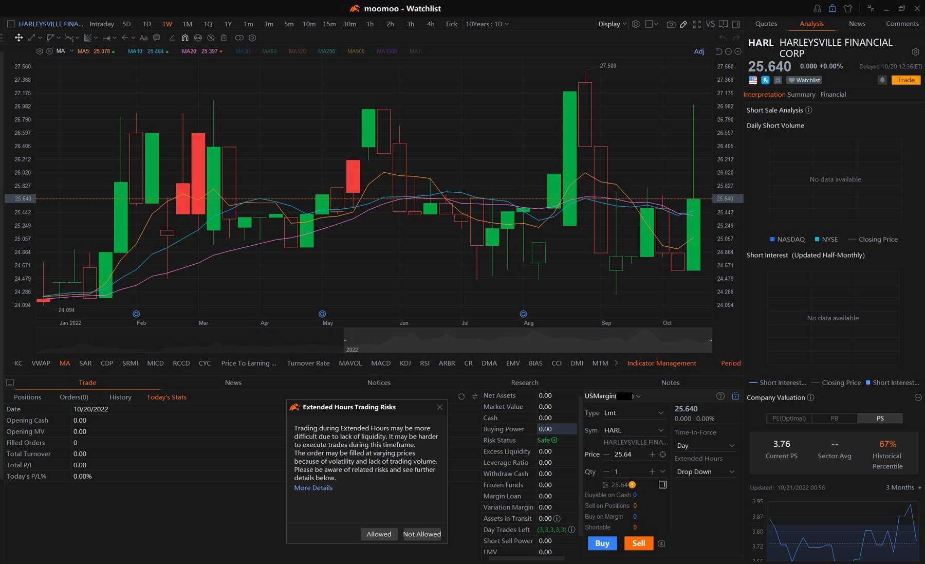Open the 10Years : 1D range dropdown

coord(487,24)
